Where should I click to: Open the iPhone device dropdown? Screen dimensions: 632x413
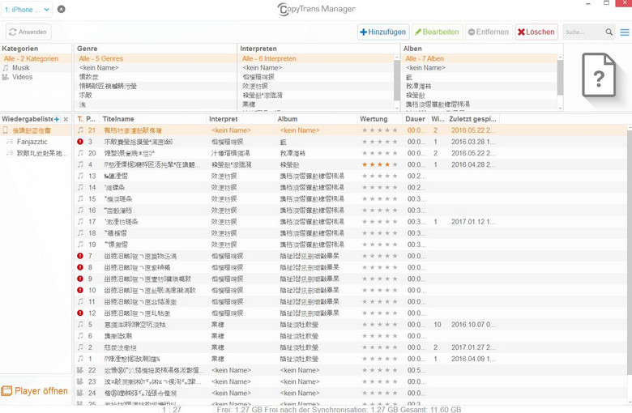coord(27,9)
